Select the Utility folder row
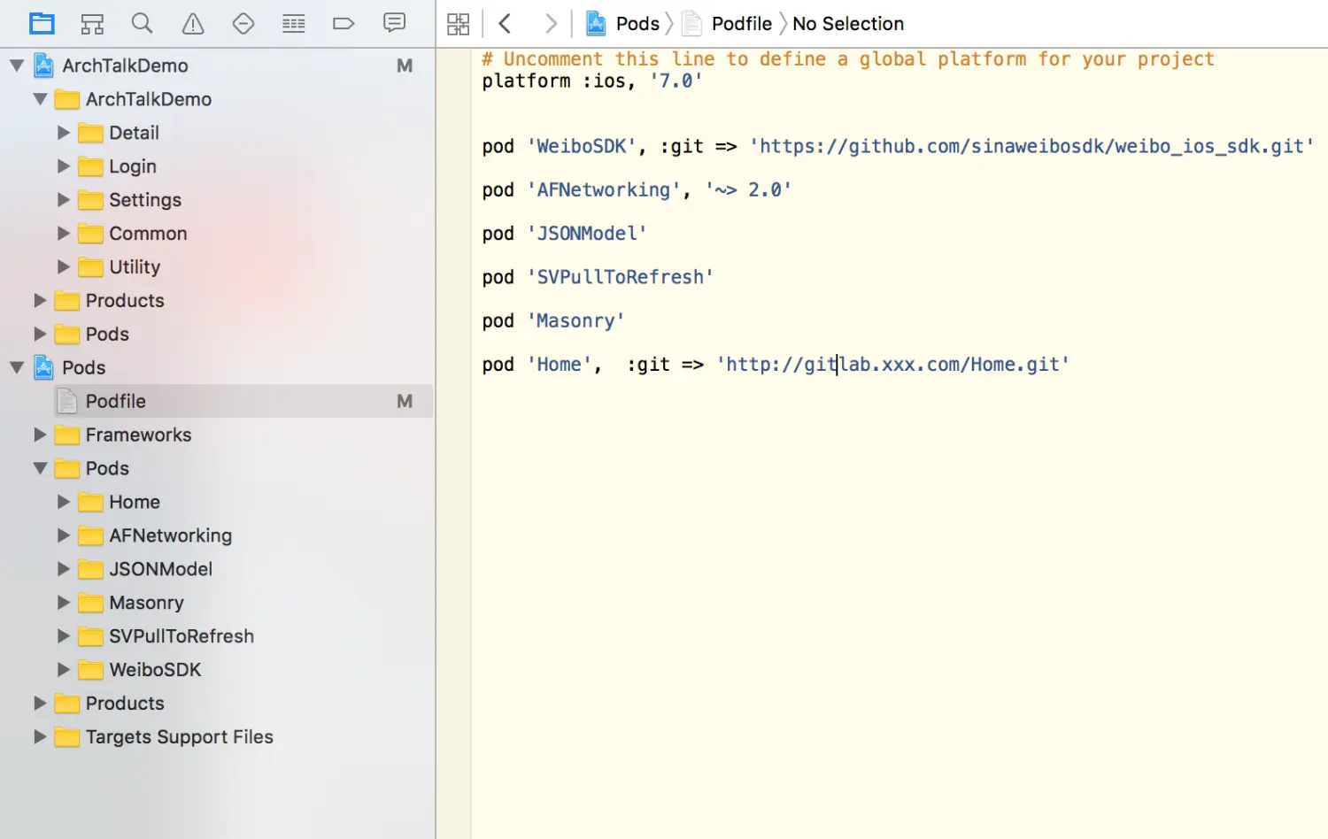This screenshot has height=839, width=1328. (x=217, y=267)
